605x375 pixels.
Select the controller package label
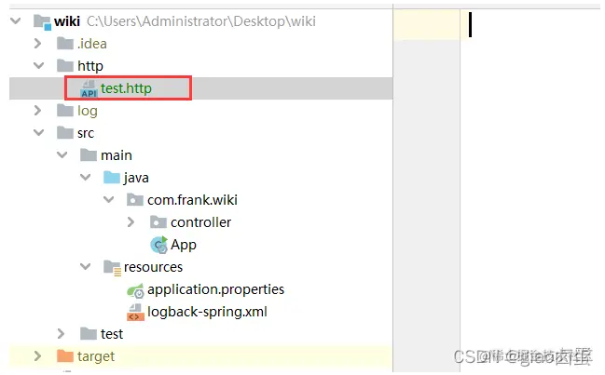pos(200,222)
